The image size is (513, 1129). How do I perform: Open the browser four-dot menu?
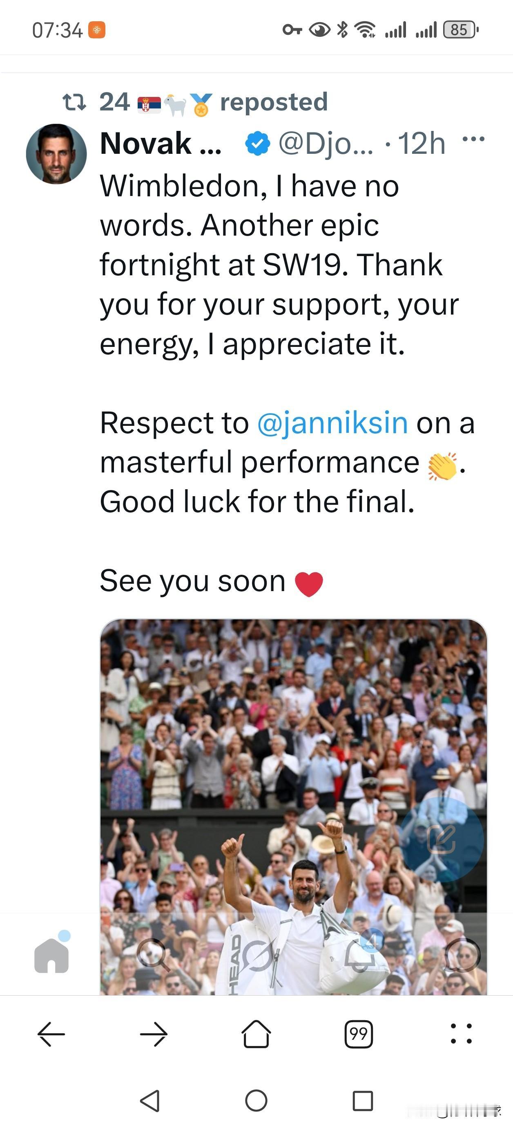[x=462, y=1034]
